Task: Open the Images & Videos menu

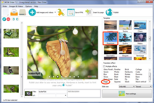Action: (x=16, y=6)
